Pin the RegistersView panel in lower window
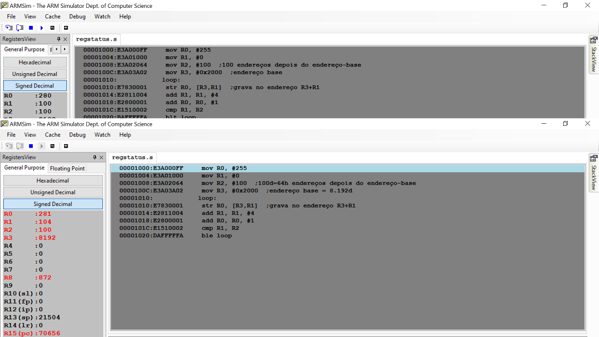599x337 pixels. pyautogui.click(x=95, y=157)
